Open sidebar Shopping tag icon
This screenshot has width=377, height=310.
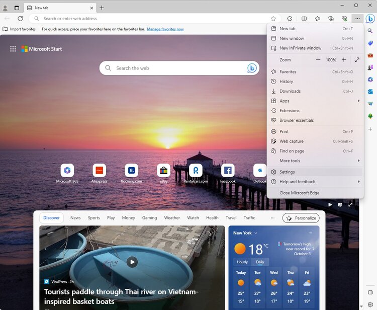[x=370, y=43]
